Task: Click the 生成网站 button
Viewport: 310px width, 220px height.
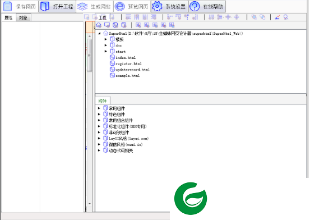Action: pos(95,6)
